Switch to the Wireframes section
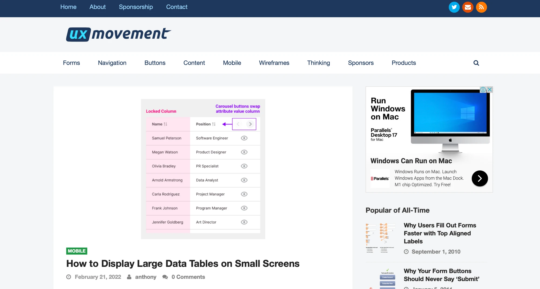This screenshot has width=540, height=289. click(274, 63)
